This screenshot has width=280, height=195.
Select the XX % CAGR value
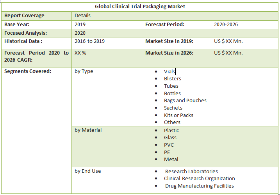click(x=80, y=53)
